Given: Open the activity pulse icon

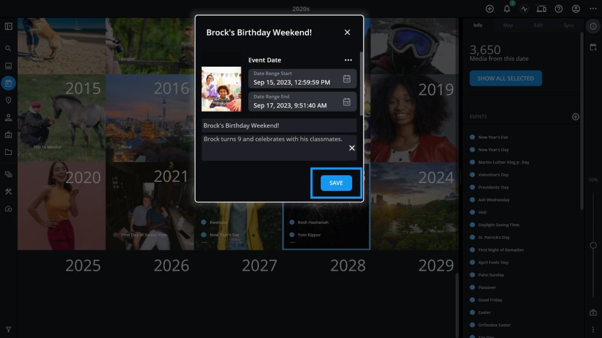Looking at the screenshot, I should 524,9.
